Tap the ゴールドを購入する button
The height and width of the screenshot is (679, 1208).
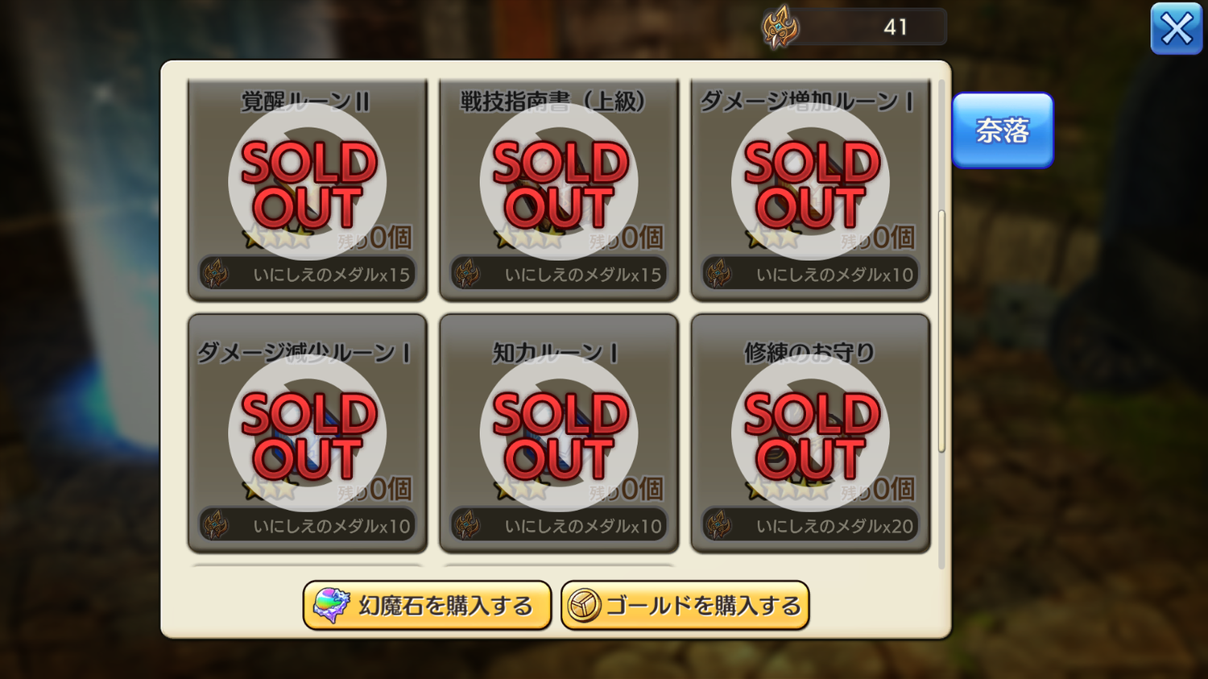[685, 605]
